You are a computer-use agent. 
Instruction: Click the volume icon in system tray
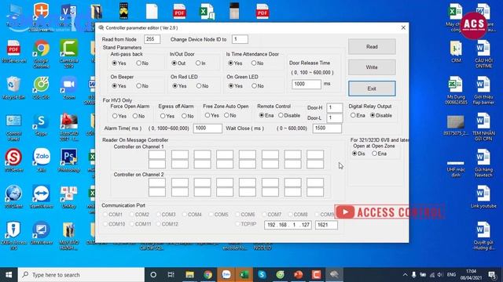[x=440, y=275]
